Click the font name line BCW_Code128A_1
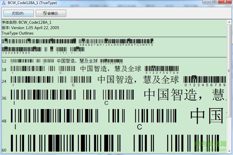 (x=27, y=22)
